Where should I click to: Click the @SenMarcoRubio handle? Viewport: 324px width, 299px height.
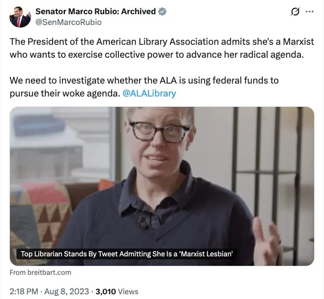point(69,22)
